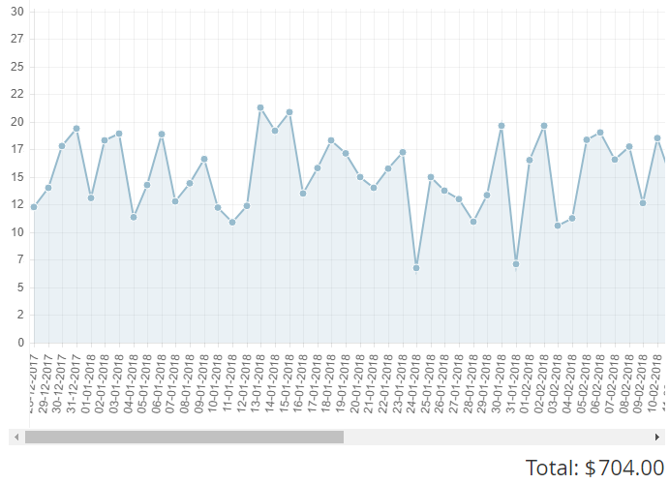Click the horizontal scrollbar thumb
The image size is (669, 484).
pyautogui.click(x=184, y=438)
